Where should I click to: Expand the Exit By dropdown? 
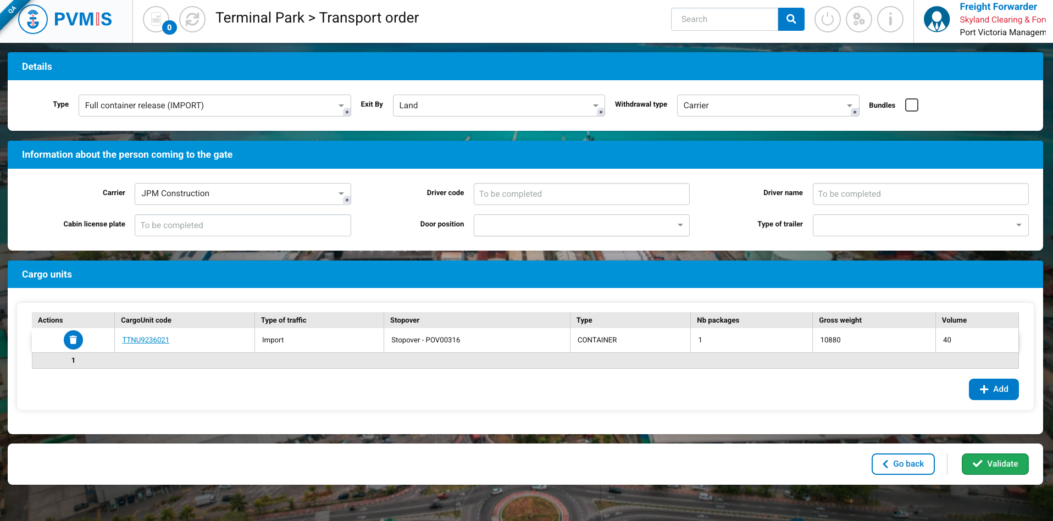[498, 106]
